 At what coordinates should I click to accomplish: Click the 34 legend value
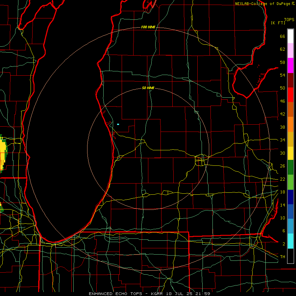point(283,140)
